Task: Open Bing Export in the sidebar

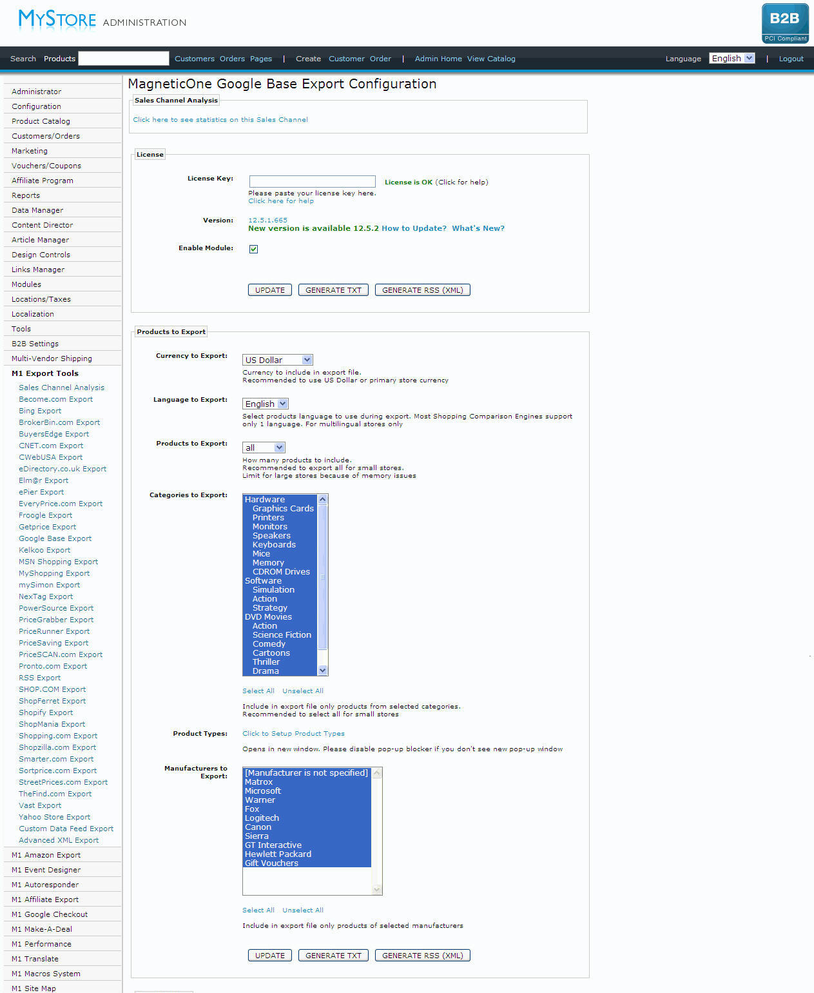Action: pyautogui.click(x=40, y=411)
